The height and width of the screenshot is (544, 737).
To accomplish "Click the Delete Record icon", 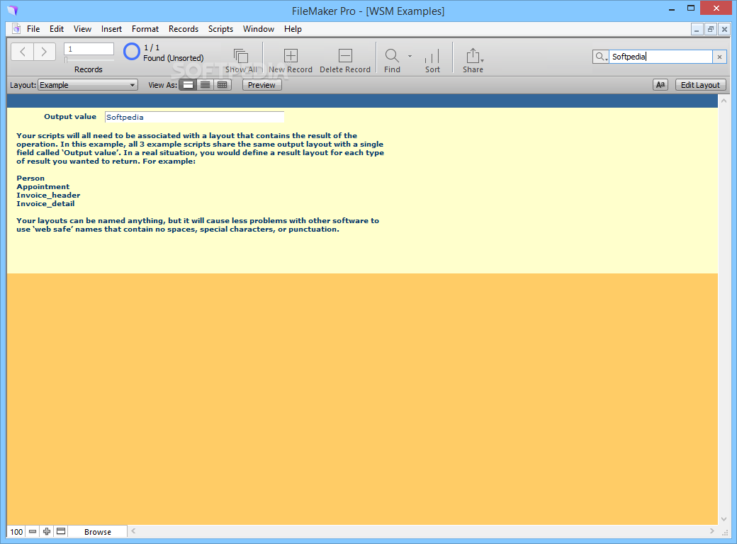I will tap(345, 56).
